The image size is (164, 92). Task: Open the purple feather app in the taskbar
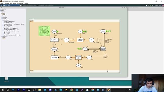point(82,90)
